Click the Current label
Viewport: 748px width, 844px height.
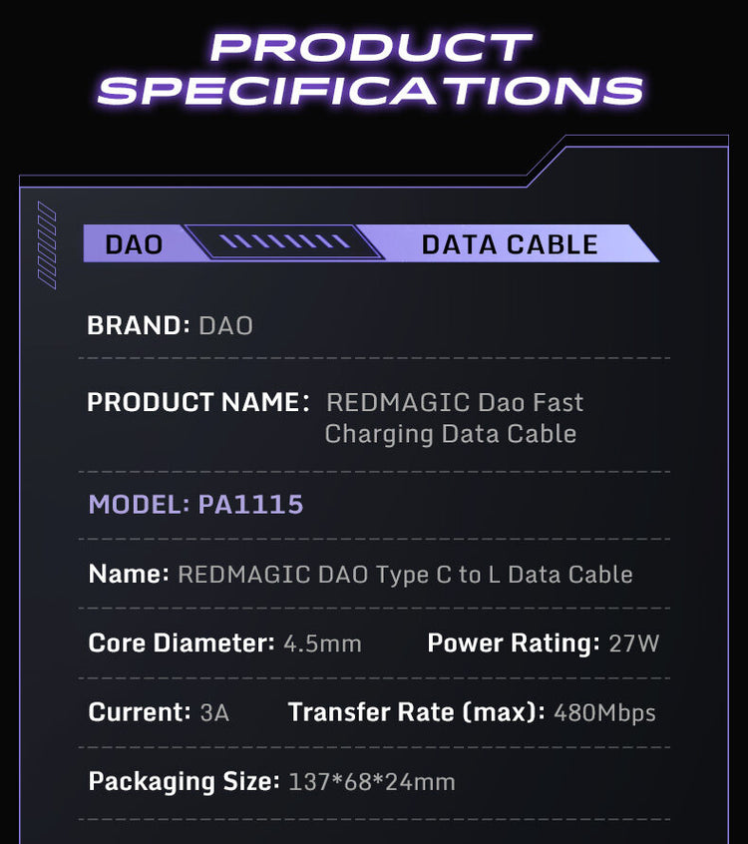[x=139, y=712]
